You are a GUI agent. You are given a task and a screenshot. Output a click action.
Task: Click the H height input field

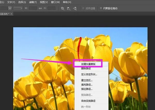[x=51, y=8]
